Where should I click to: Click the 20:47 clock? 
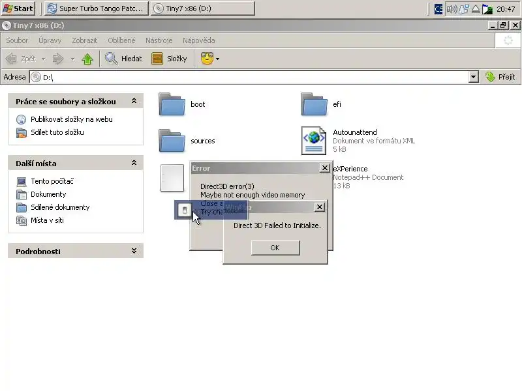coord(506,9)
